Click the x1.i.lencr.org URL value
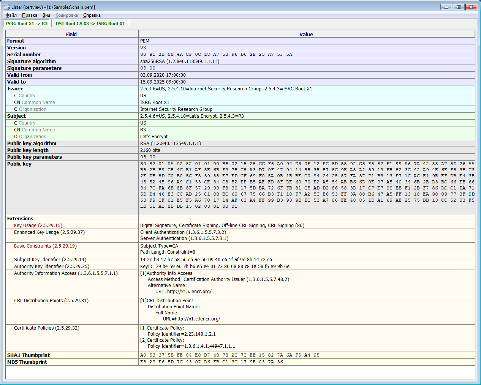Image resolution: width=481 pixels, height=385 pixels. [x=183, y=292]
